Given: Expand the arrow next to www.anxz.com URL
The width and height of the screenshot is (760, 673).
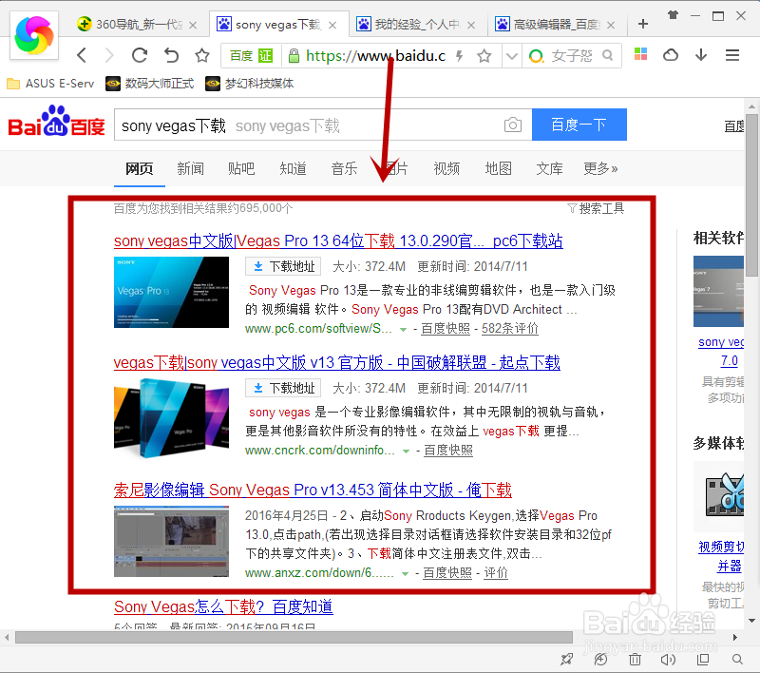Looking at the screenshot, I should [405, 574].
